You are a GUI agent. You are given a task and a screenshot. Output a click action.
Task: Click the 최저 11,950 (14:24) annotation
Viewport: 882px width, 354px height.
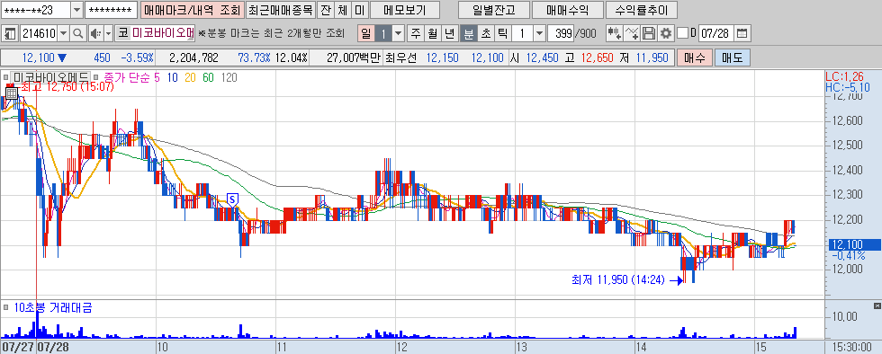[x=618, y=279]
